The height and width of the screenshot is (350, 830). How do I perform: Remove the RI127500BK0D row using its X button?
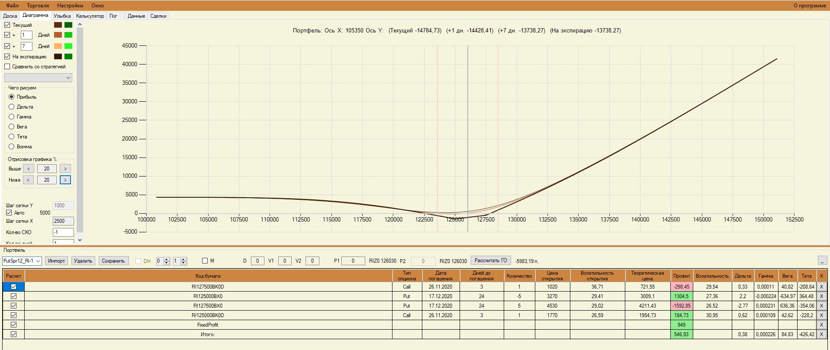click(x=821, y=287)
